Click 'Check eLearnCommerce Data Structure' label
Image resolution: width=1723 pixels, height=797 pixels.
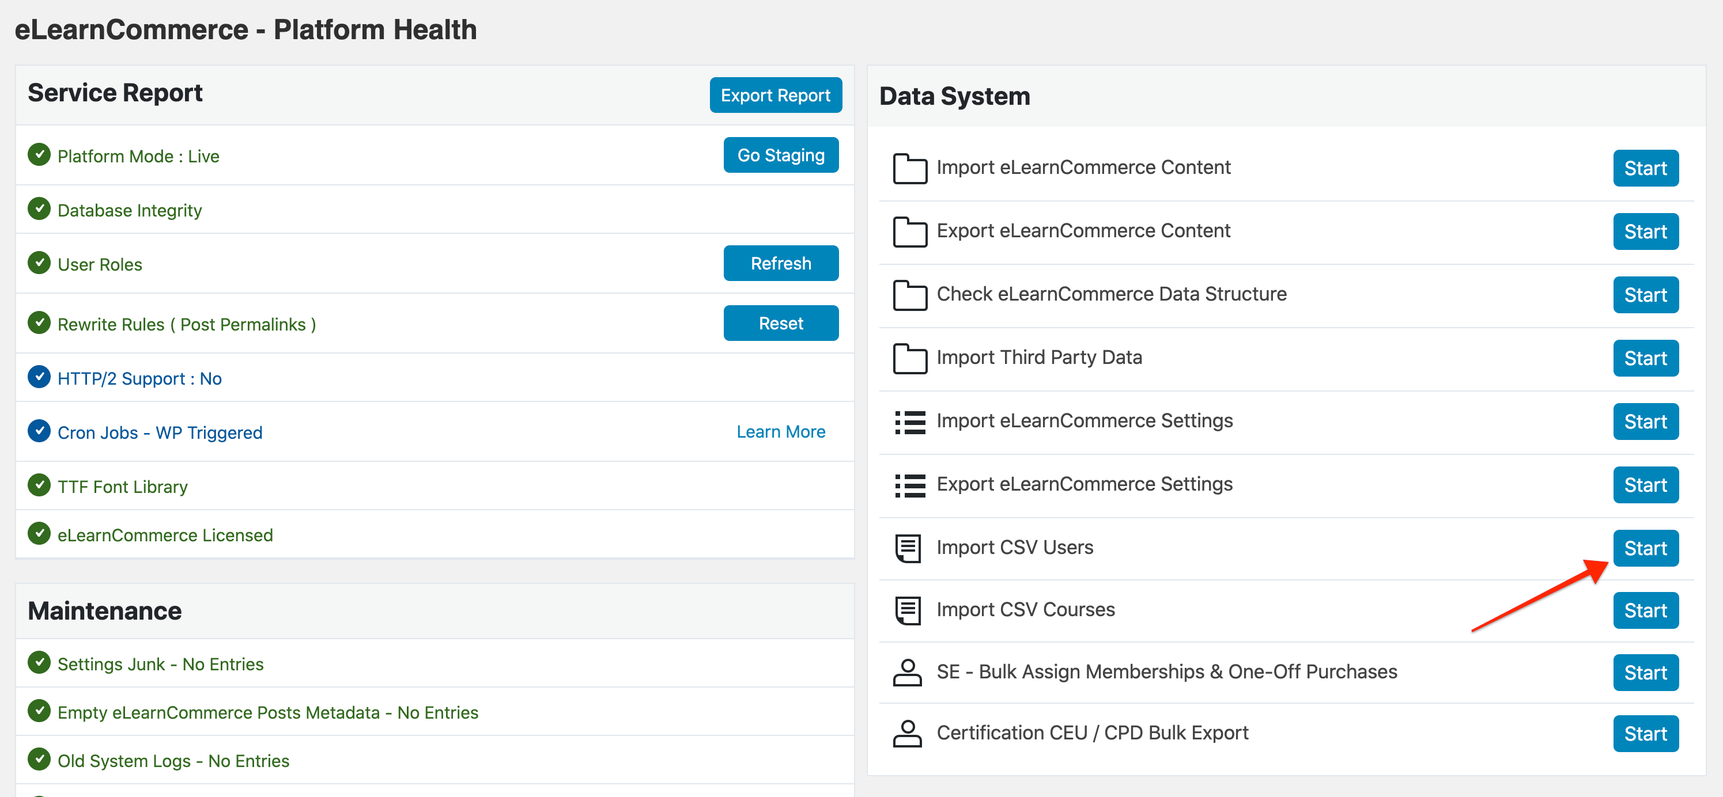(x=1111, y=294)
